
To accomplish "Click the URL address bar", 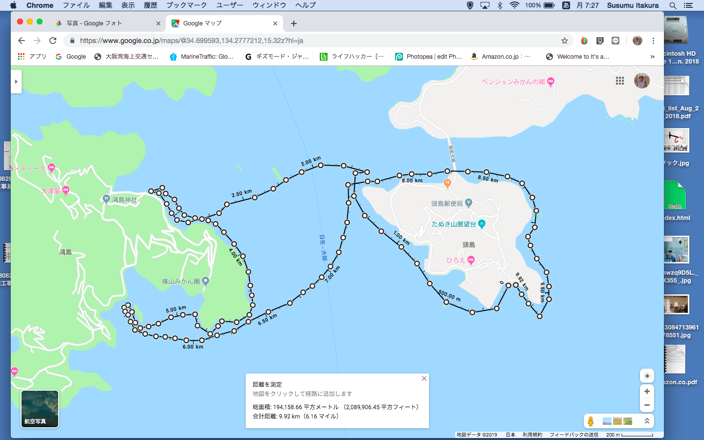I will coord(313,41).
